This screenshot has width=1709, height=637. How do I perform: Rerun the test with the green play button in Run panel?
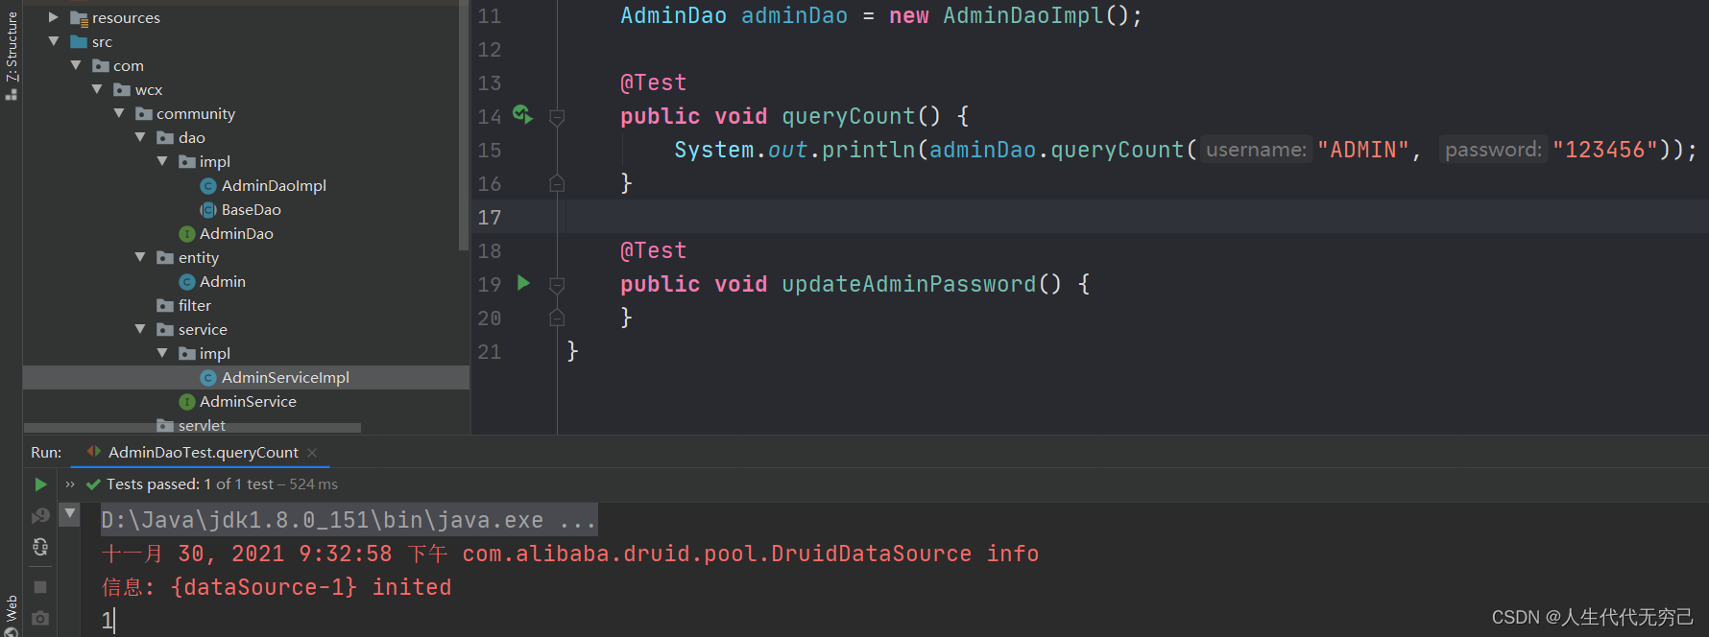40,484
